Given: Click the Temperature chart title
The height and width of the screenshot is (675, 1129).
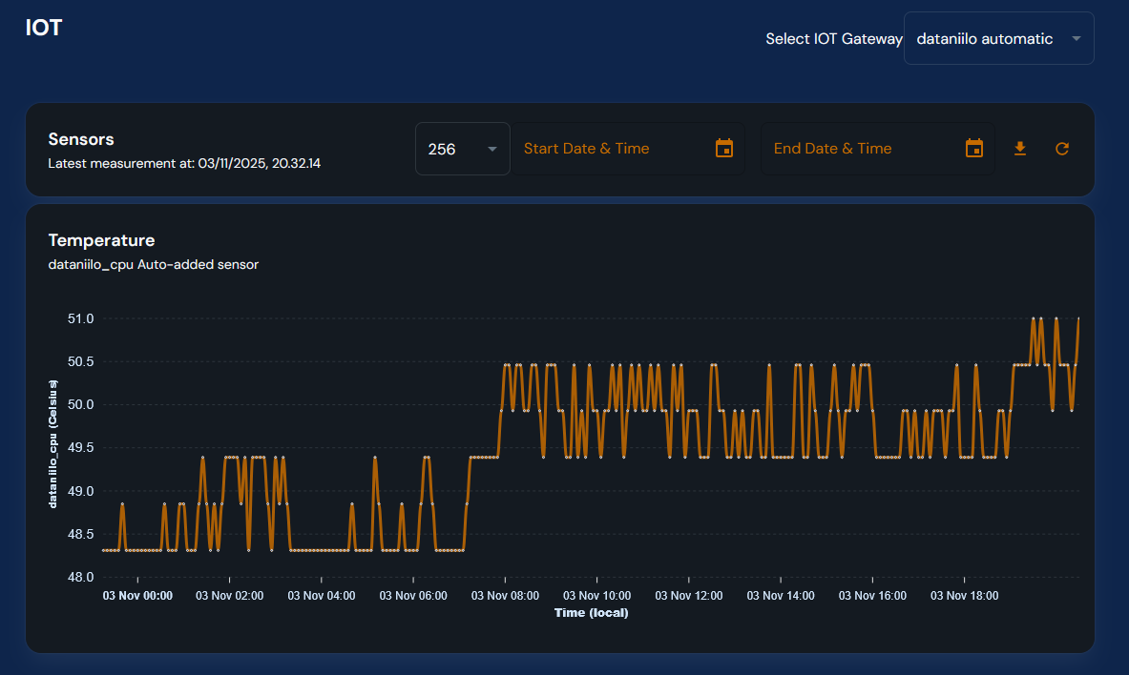Looking at the screenshot, I should click(101, 240).
